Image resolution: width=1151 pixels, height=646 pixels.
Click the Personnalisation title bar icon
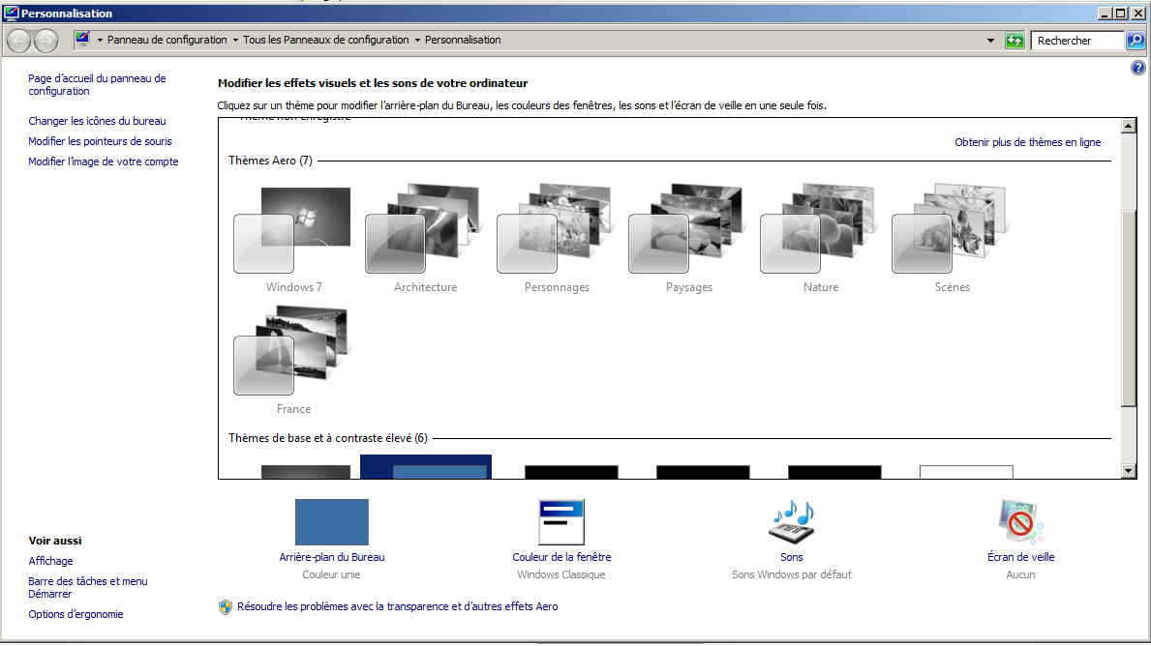[11, 13]
